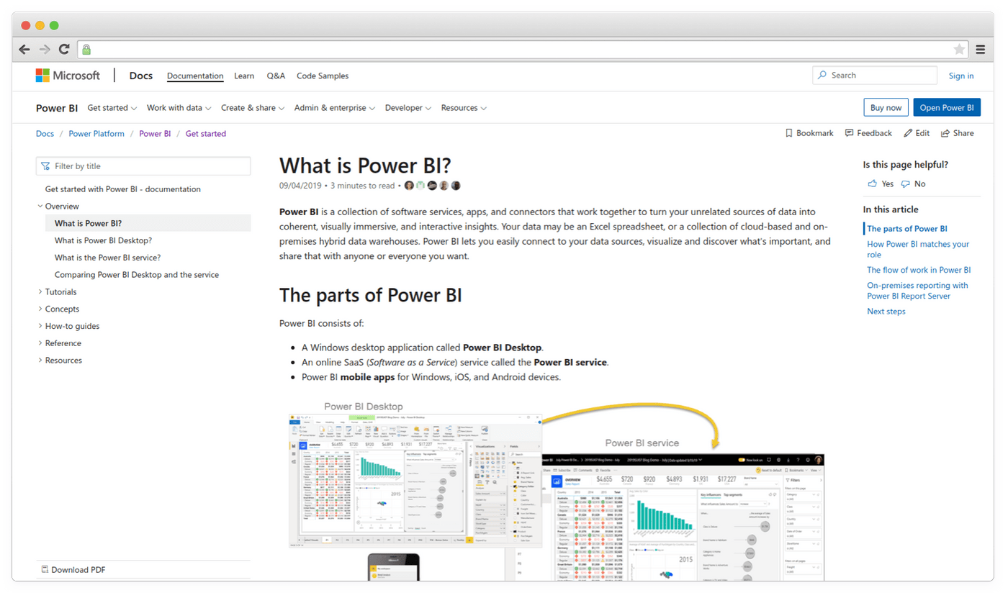Jump to On-premises reporting with Report Server
This screenshot has width=1008, height=598.
917,291
